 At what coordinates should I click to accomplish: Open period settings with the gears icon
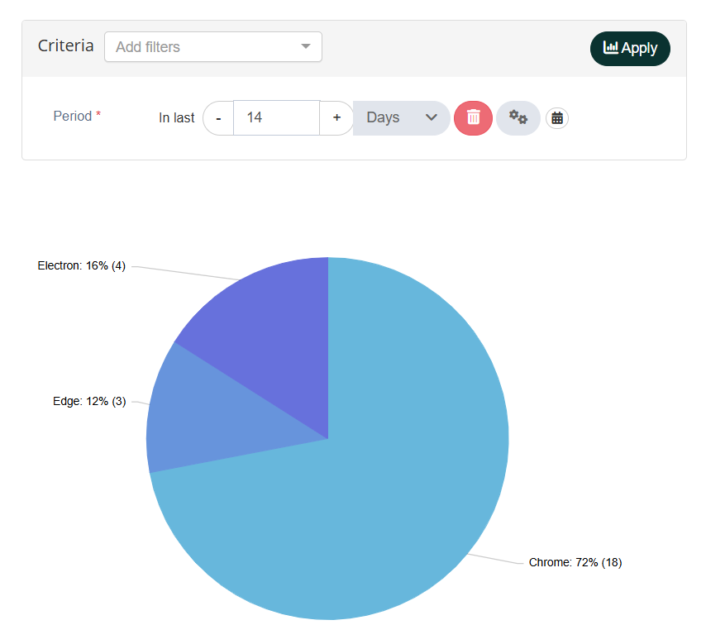518,117
